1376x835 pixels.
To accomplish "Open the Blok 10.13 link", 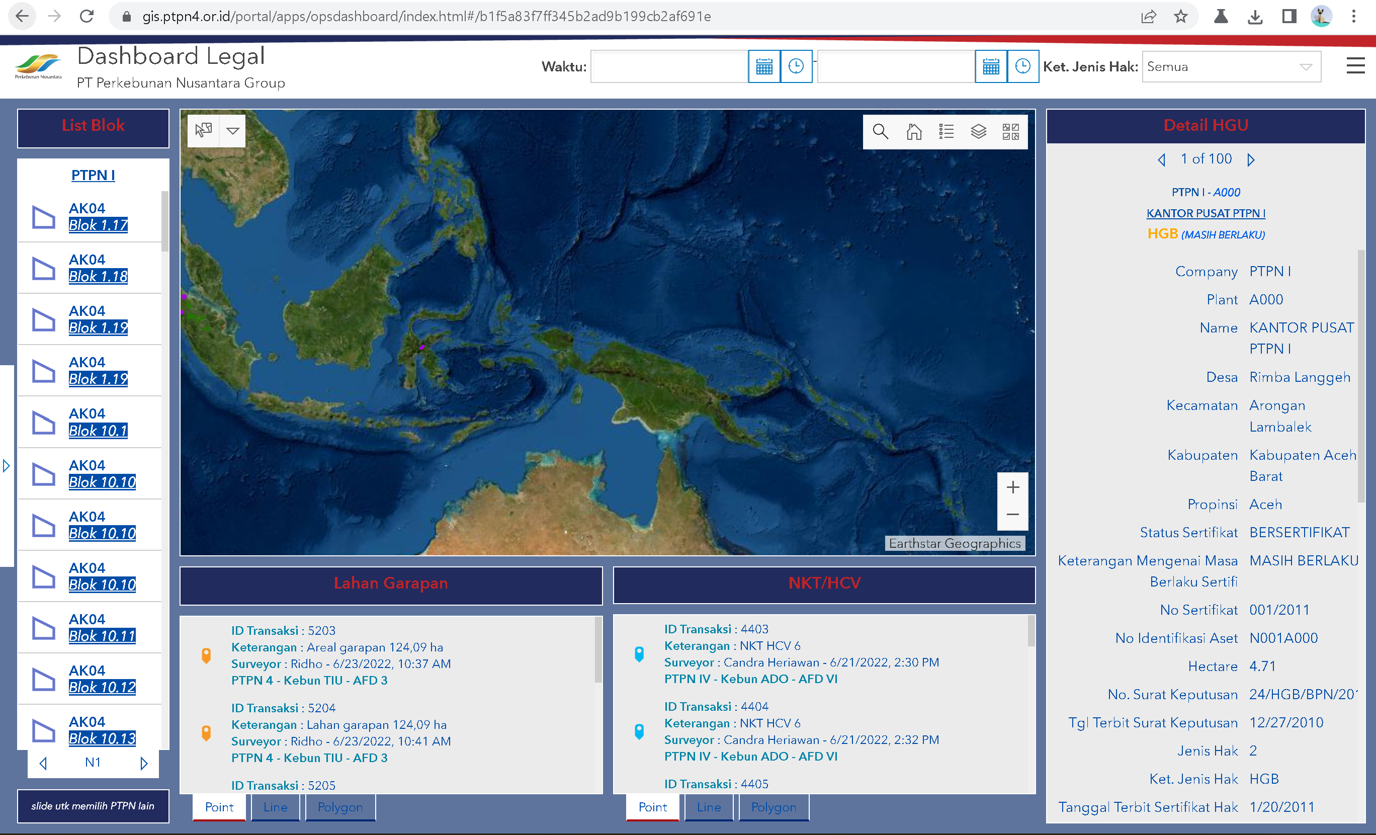I will (x=102, y=739).
